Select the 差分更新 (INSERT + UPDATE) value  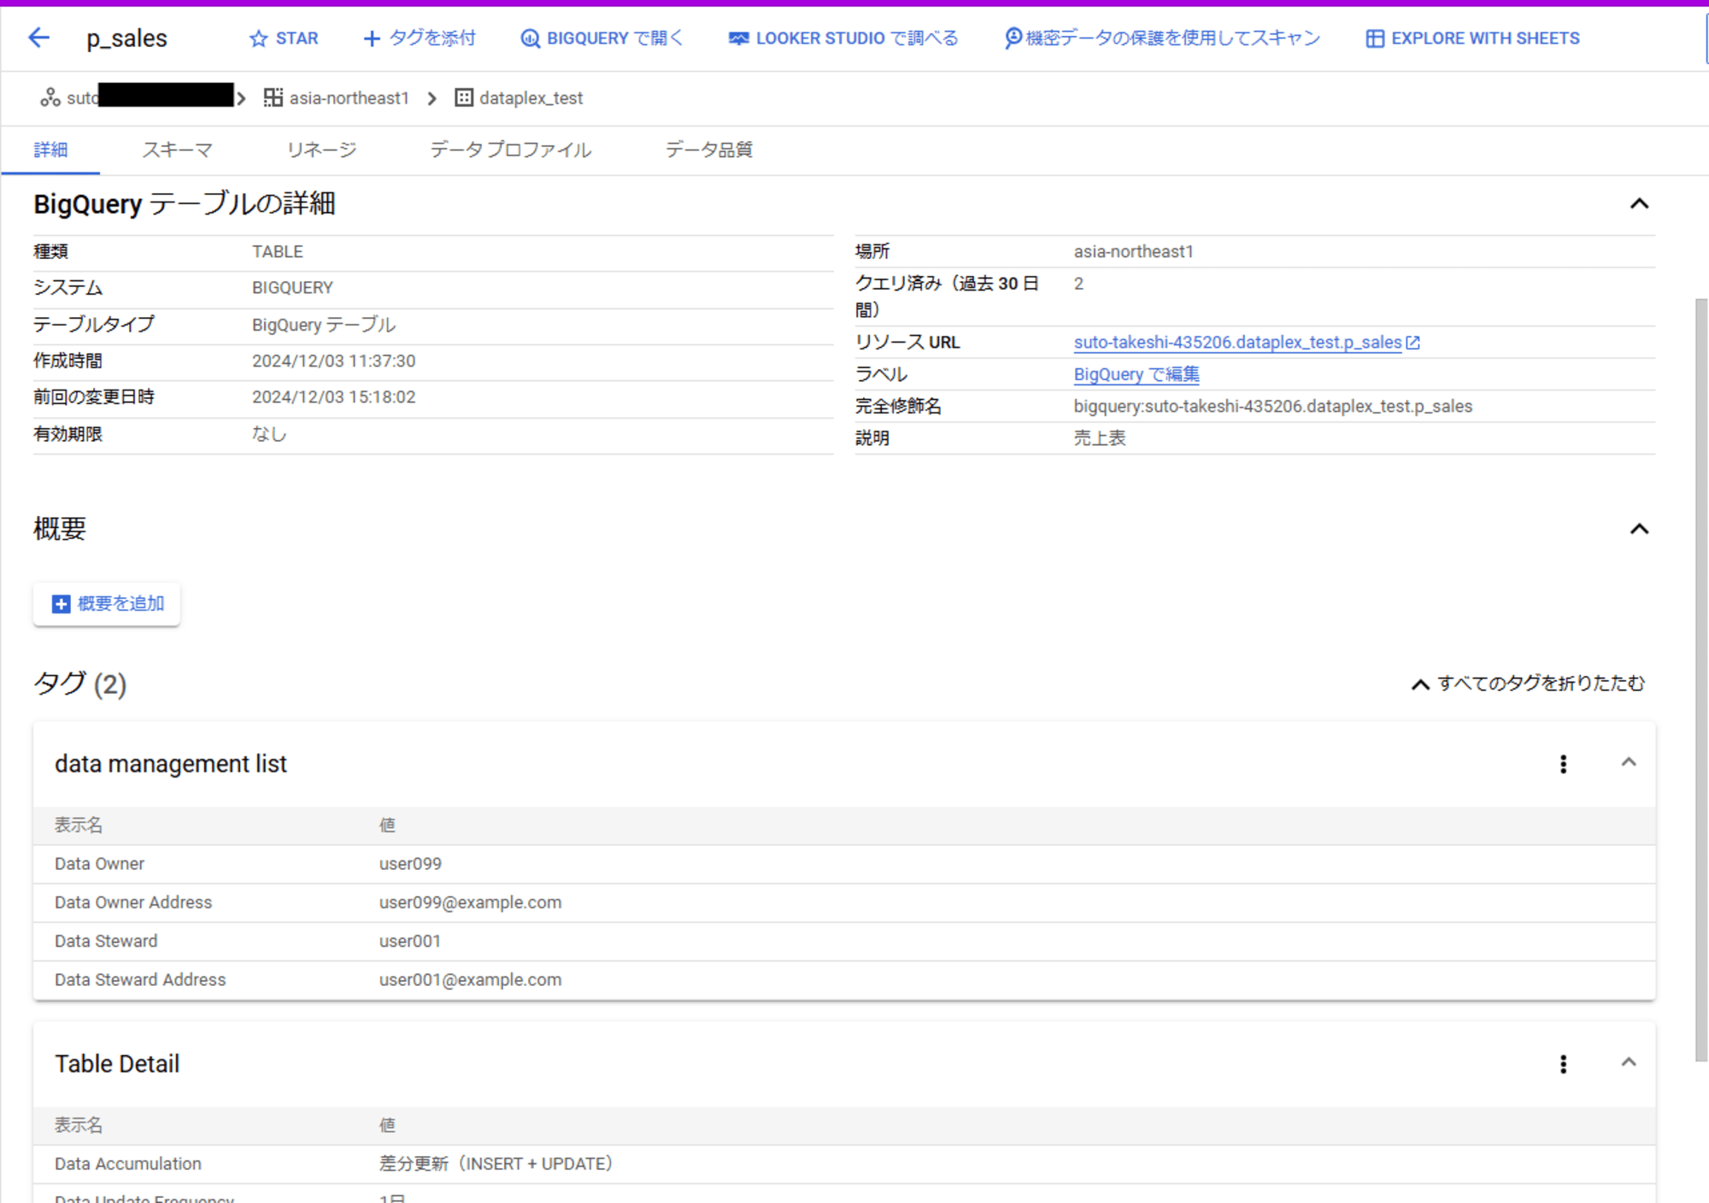click(496, 1164)
